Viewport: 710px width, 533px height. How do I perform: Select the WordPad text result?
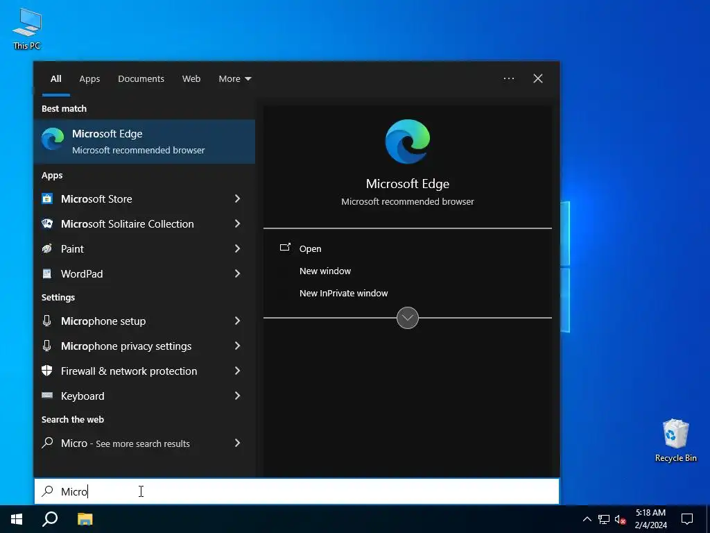(82, 273)
